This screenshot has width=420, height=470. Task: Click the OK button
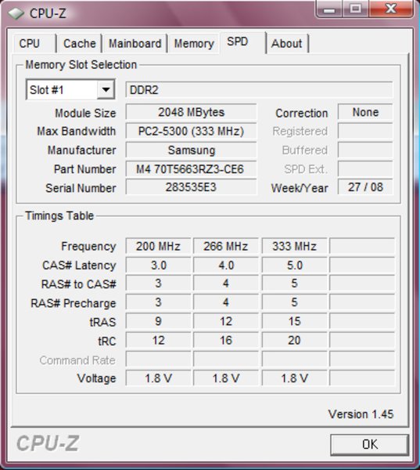370,444
